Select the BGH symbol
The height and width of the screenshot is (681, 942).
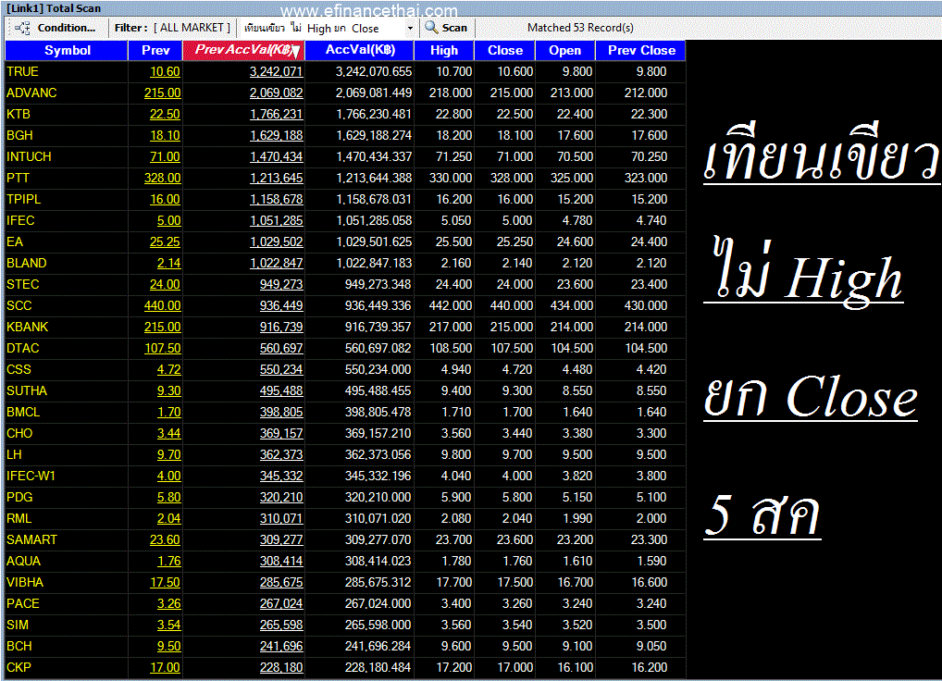[x=19, y=136]
